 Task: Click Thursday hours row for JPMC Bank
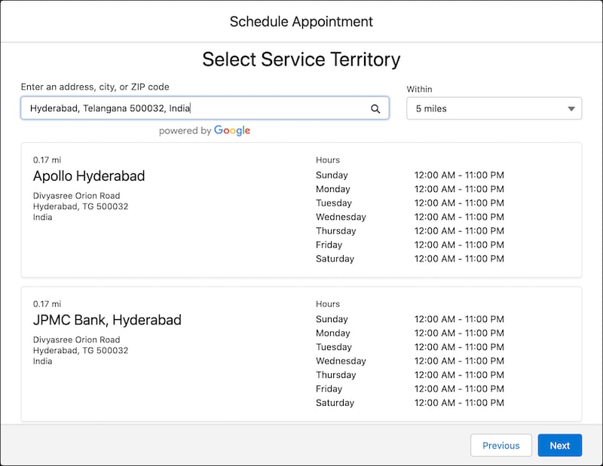410,375
